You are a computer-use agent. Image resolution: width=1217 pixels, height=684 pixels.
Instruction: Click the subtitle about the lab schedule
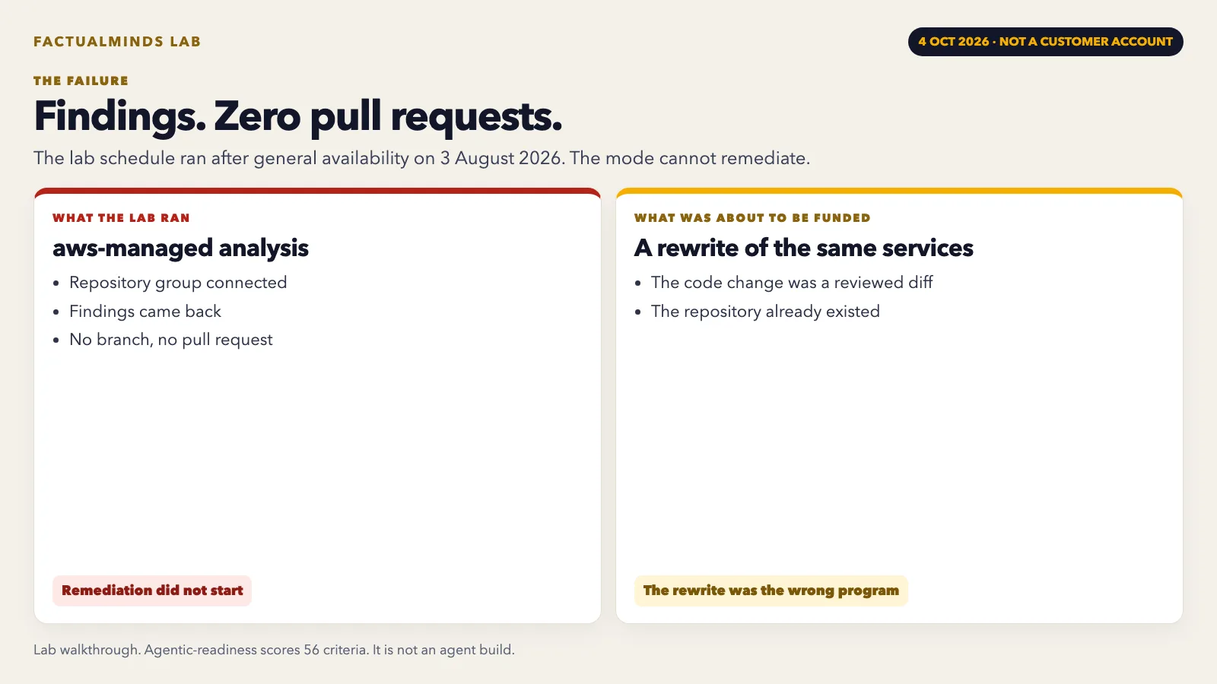tap(421, 158)
